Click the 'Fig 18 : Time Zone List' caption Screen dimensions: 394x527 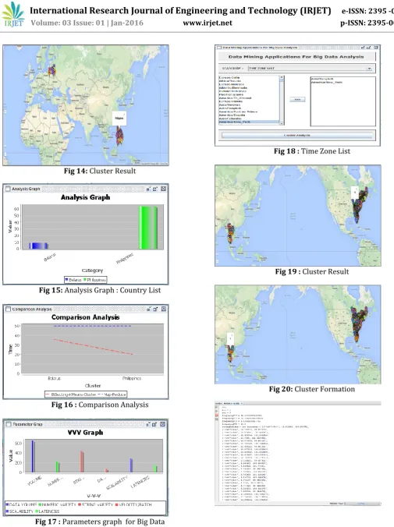point(312,151)
